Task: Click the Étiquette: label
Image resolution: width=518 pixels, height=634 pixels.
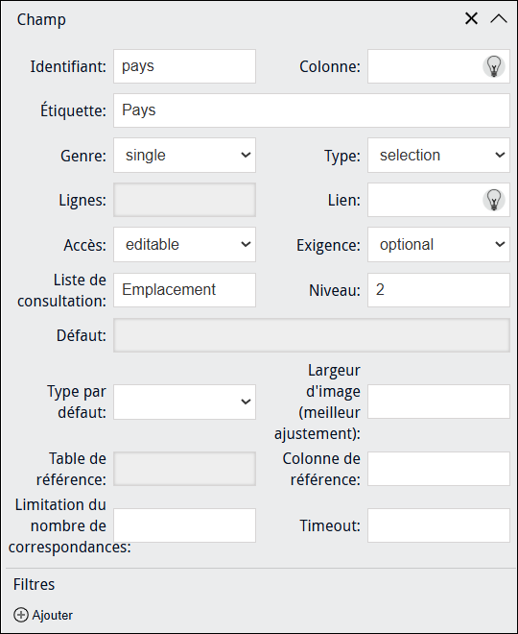Action: point(73,110)
